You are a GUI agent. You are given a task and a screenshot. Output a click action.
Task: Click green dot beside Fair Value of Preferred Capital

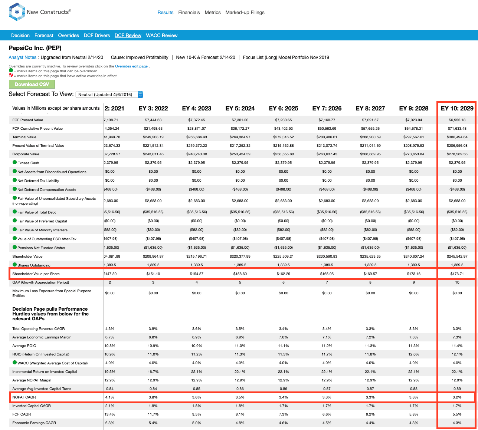(x=15, y=221)
